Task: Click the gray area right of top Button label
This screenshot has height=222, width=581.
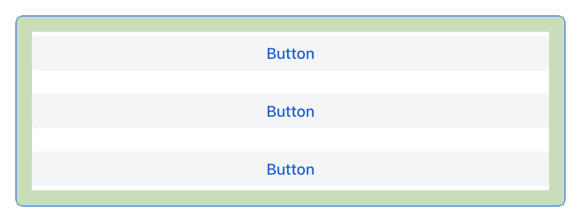Action: pyautogui.click(x=436, y=53)
